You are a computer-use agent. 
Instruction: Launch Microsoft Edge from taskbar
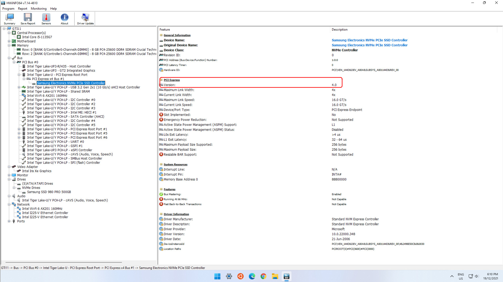tap(252, 276)
